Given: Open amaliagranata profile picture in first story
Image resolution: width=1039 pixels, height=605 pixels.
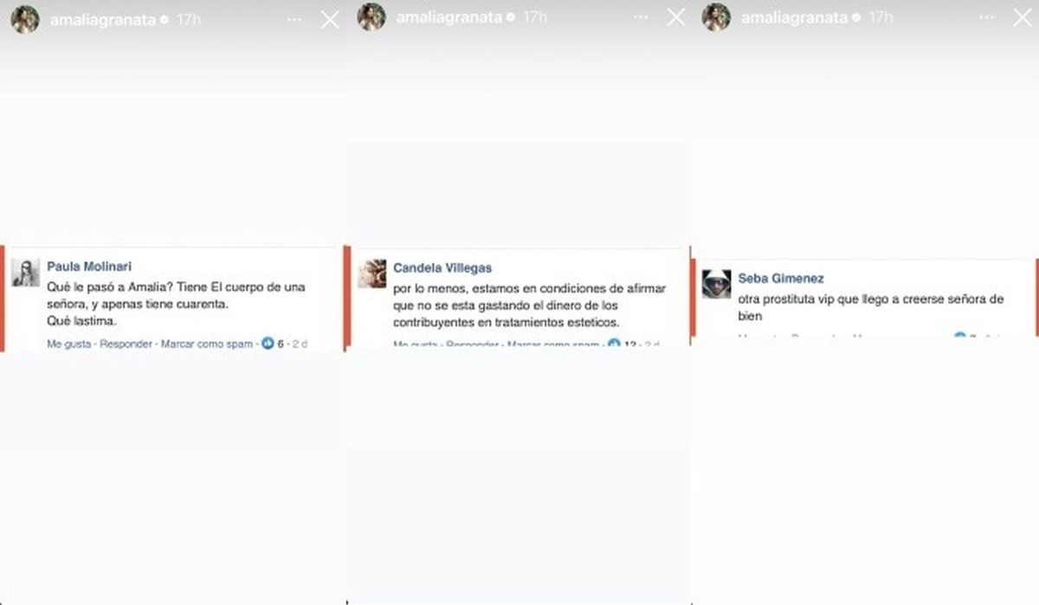Looking at the screenshot, I should tap(25, 19).
